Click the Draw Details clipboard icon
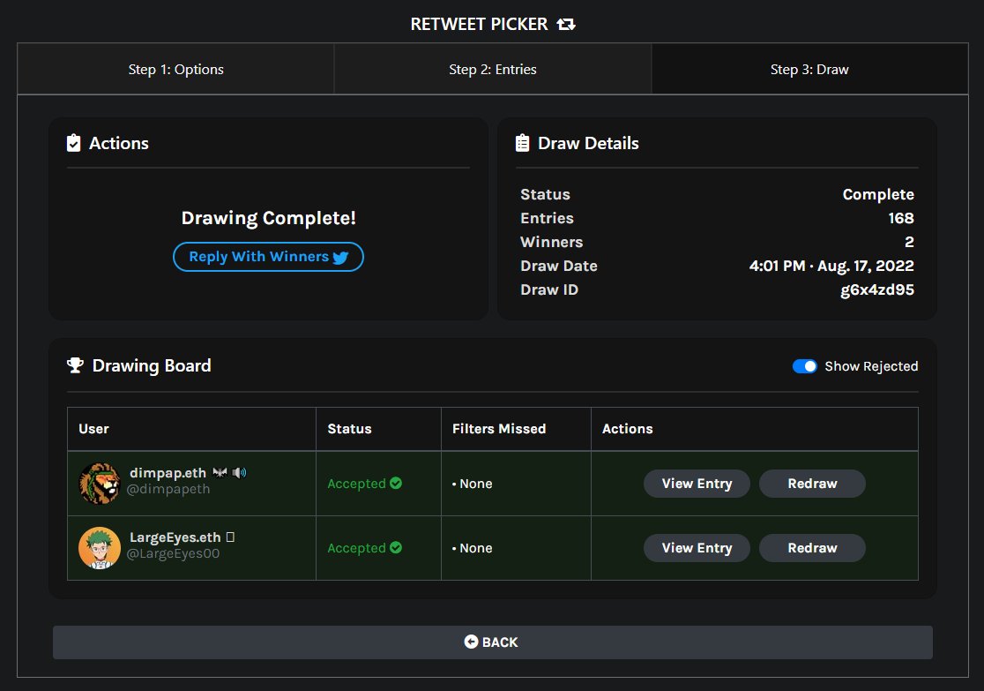Screen dimensions: 984x691 click(522, 143)
